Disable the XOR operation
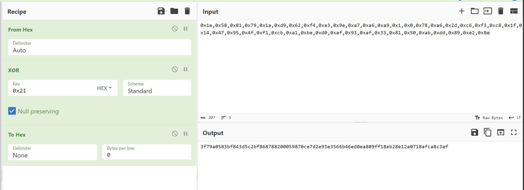The image size is (524, 190). (x=175, y=69)
